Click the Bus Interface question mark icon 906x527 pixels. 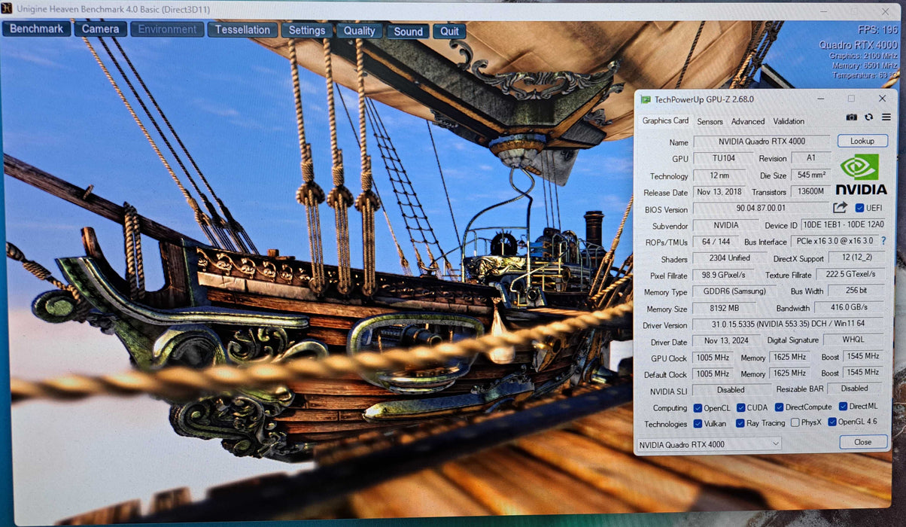(x=883, y=241)
